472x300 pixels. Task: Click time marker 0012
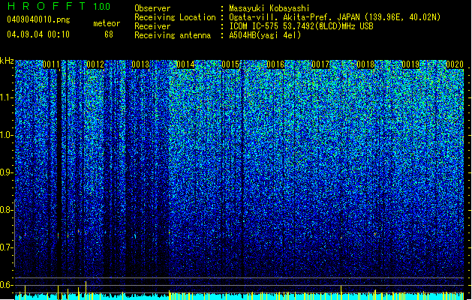(95, 64)
